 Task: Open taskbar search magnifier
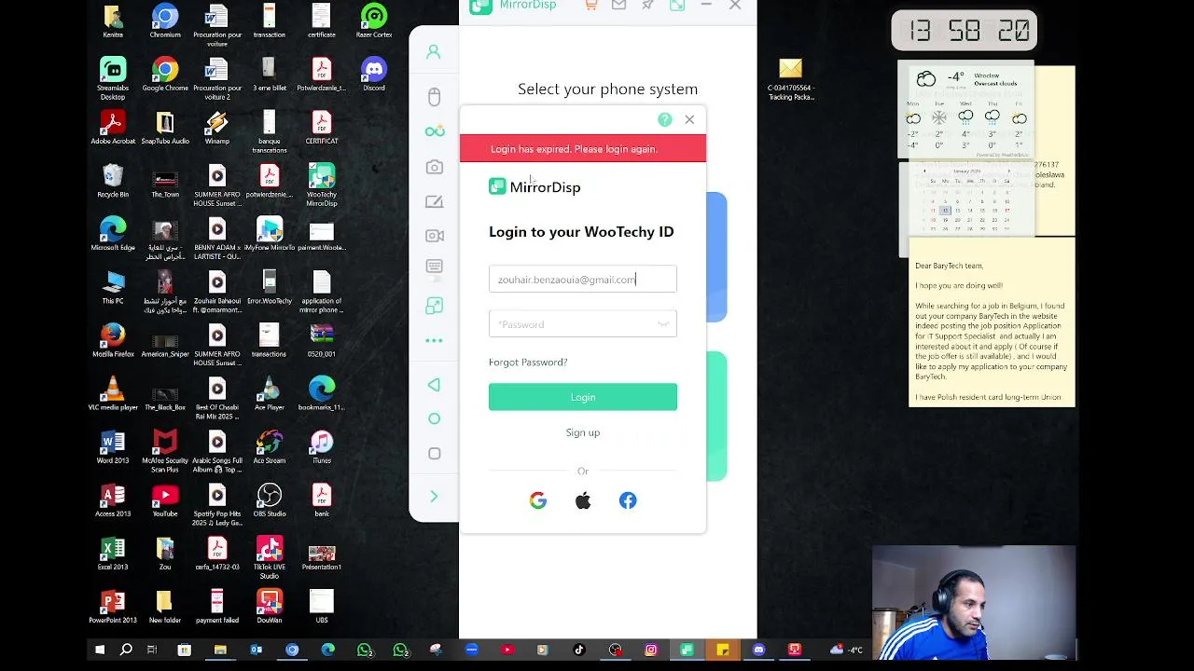click(x=126, y=650)
